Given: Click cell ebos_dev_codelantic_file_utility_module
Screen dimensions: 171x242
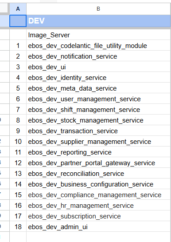Looking at the screenshot, I should tap(98, 46).
